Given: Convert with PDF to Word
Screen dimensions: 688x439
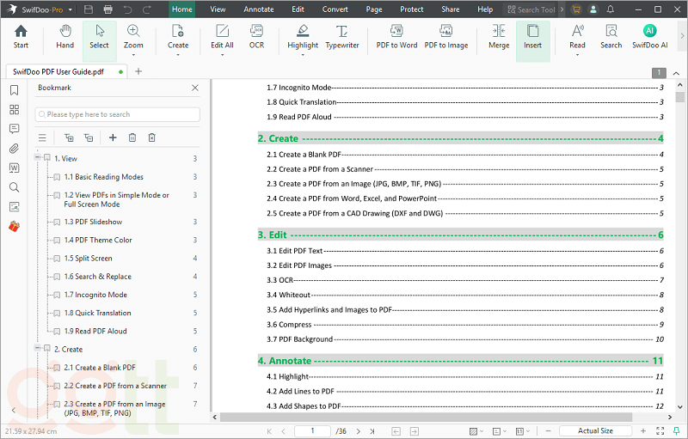Looking at the screenshot, I should tap(396, 36).
